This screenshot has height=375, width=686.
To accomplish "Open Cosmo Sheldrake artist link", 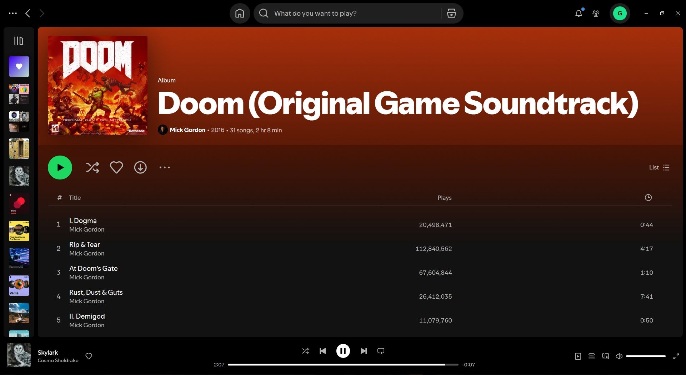I will click(x=58, y=360).
